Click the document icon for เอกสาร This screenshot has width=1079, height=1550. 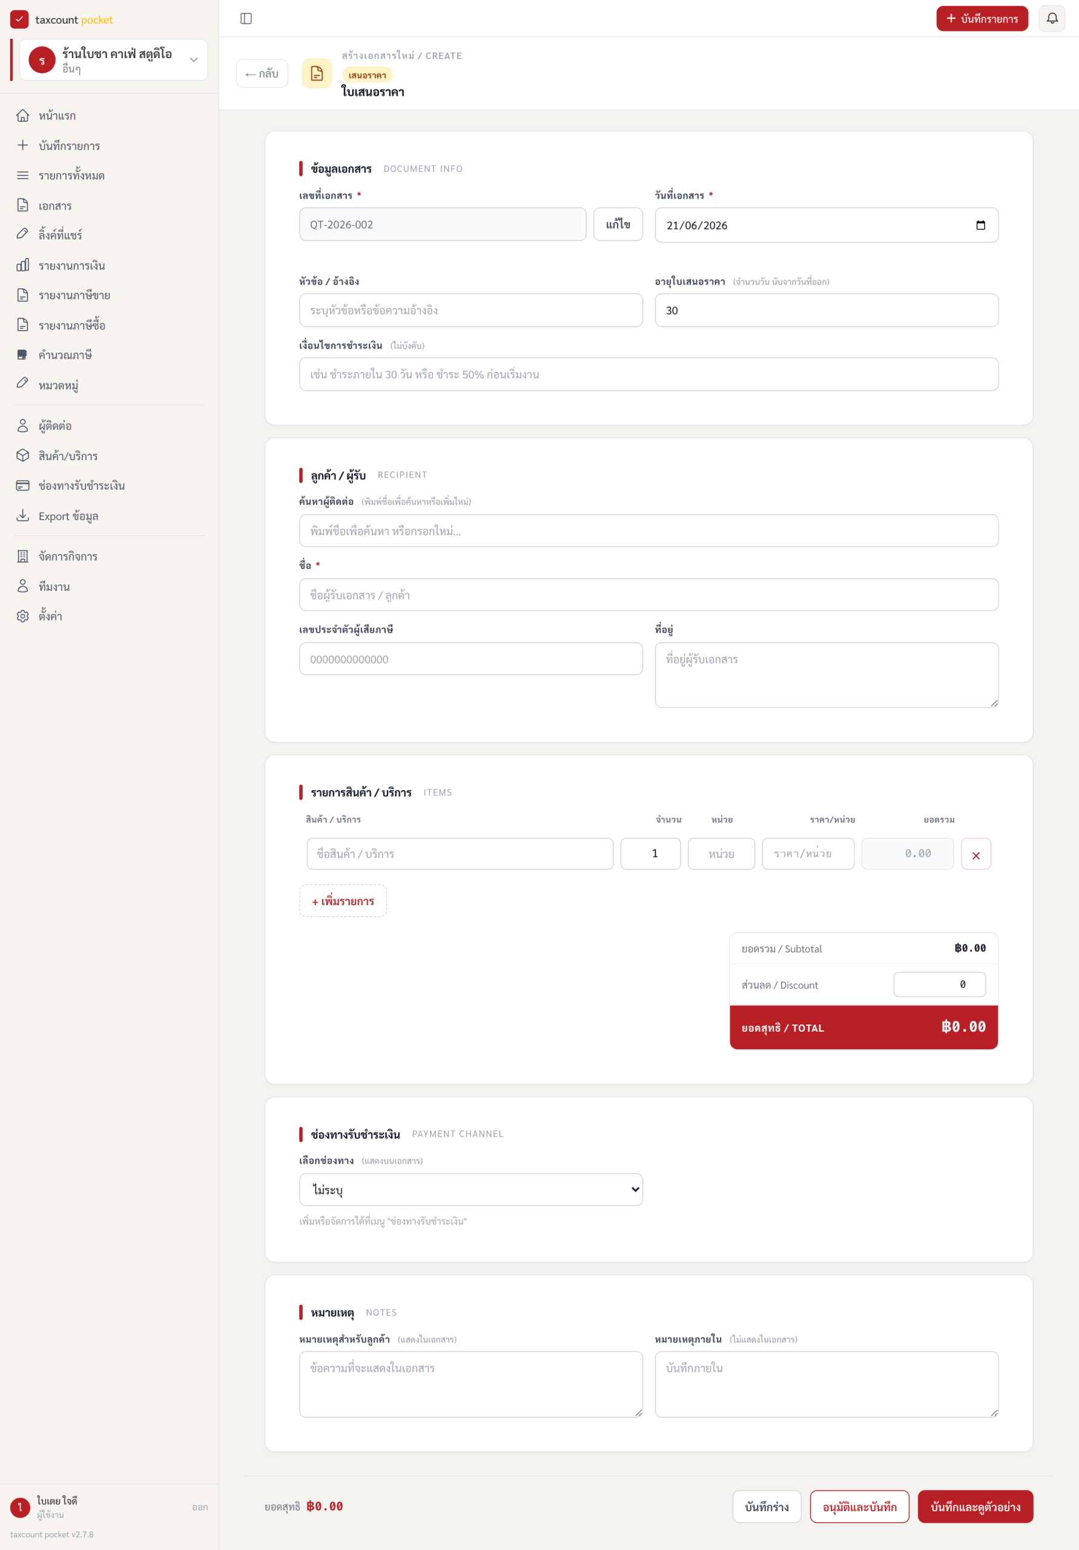tap(23, 205)
